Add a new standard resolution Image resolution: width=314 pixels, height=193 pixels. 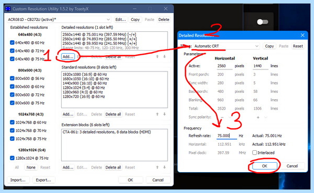[68, 114]
